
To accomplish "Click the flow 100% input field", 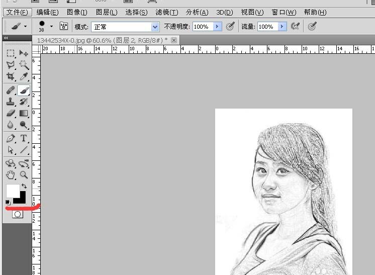I will [x=268, y=27].
